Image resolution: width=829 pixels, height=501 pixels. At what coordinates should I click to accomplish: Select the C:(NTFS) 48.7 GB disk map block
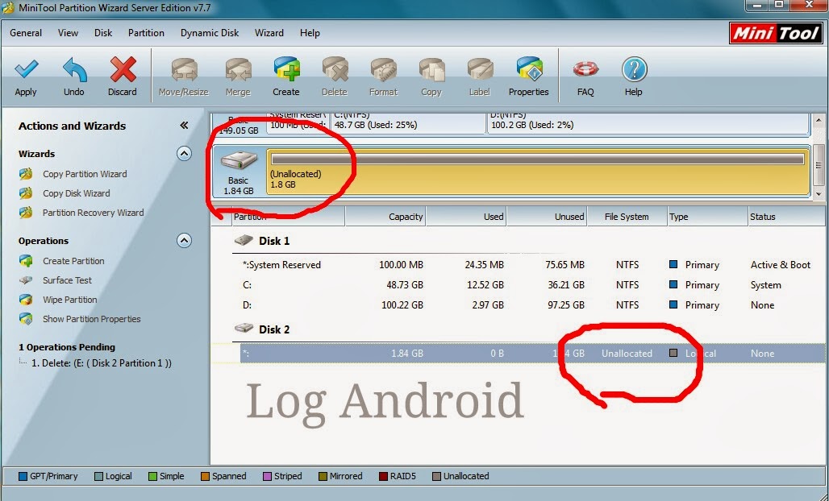click(407, 123)
